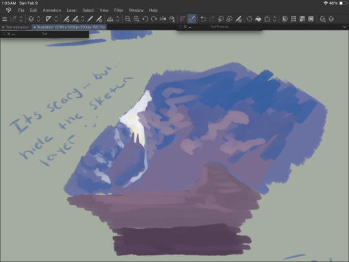Click the pen-with-texture icon near Undo
Screen dimensions: 349x262
pyautogui.click(x=238, y=19)
